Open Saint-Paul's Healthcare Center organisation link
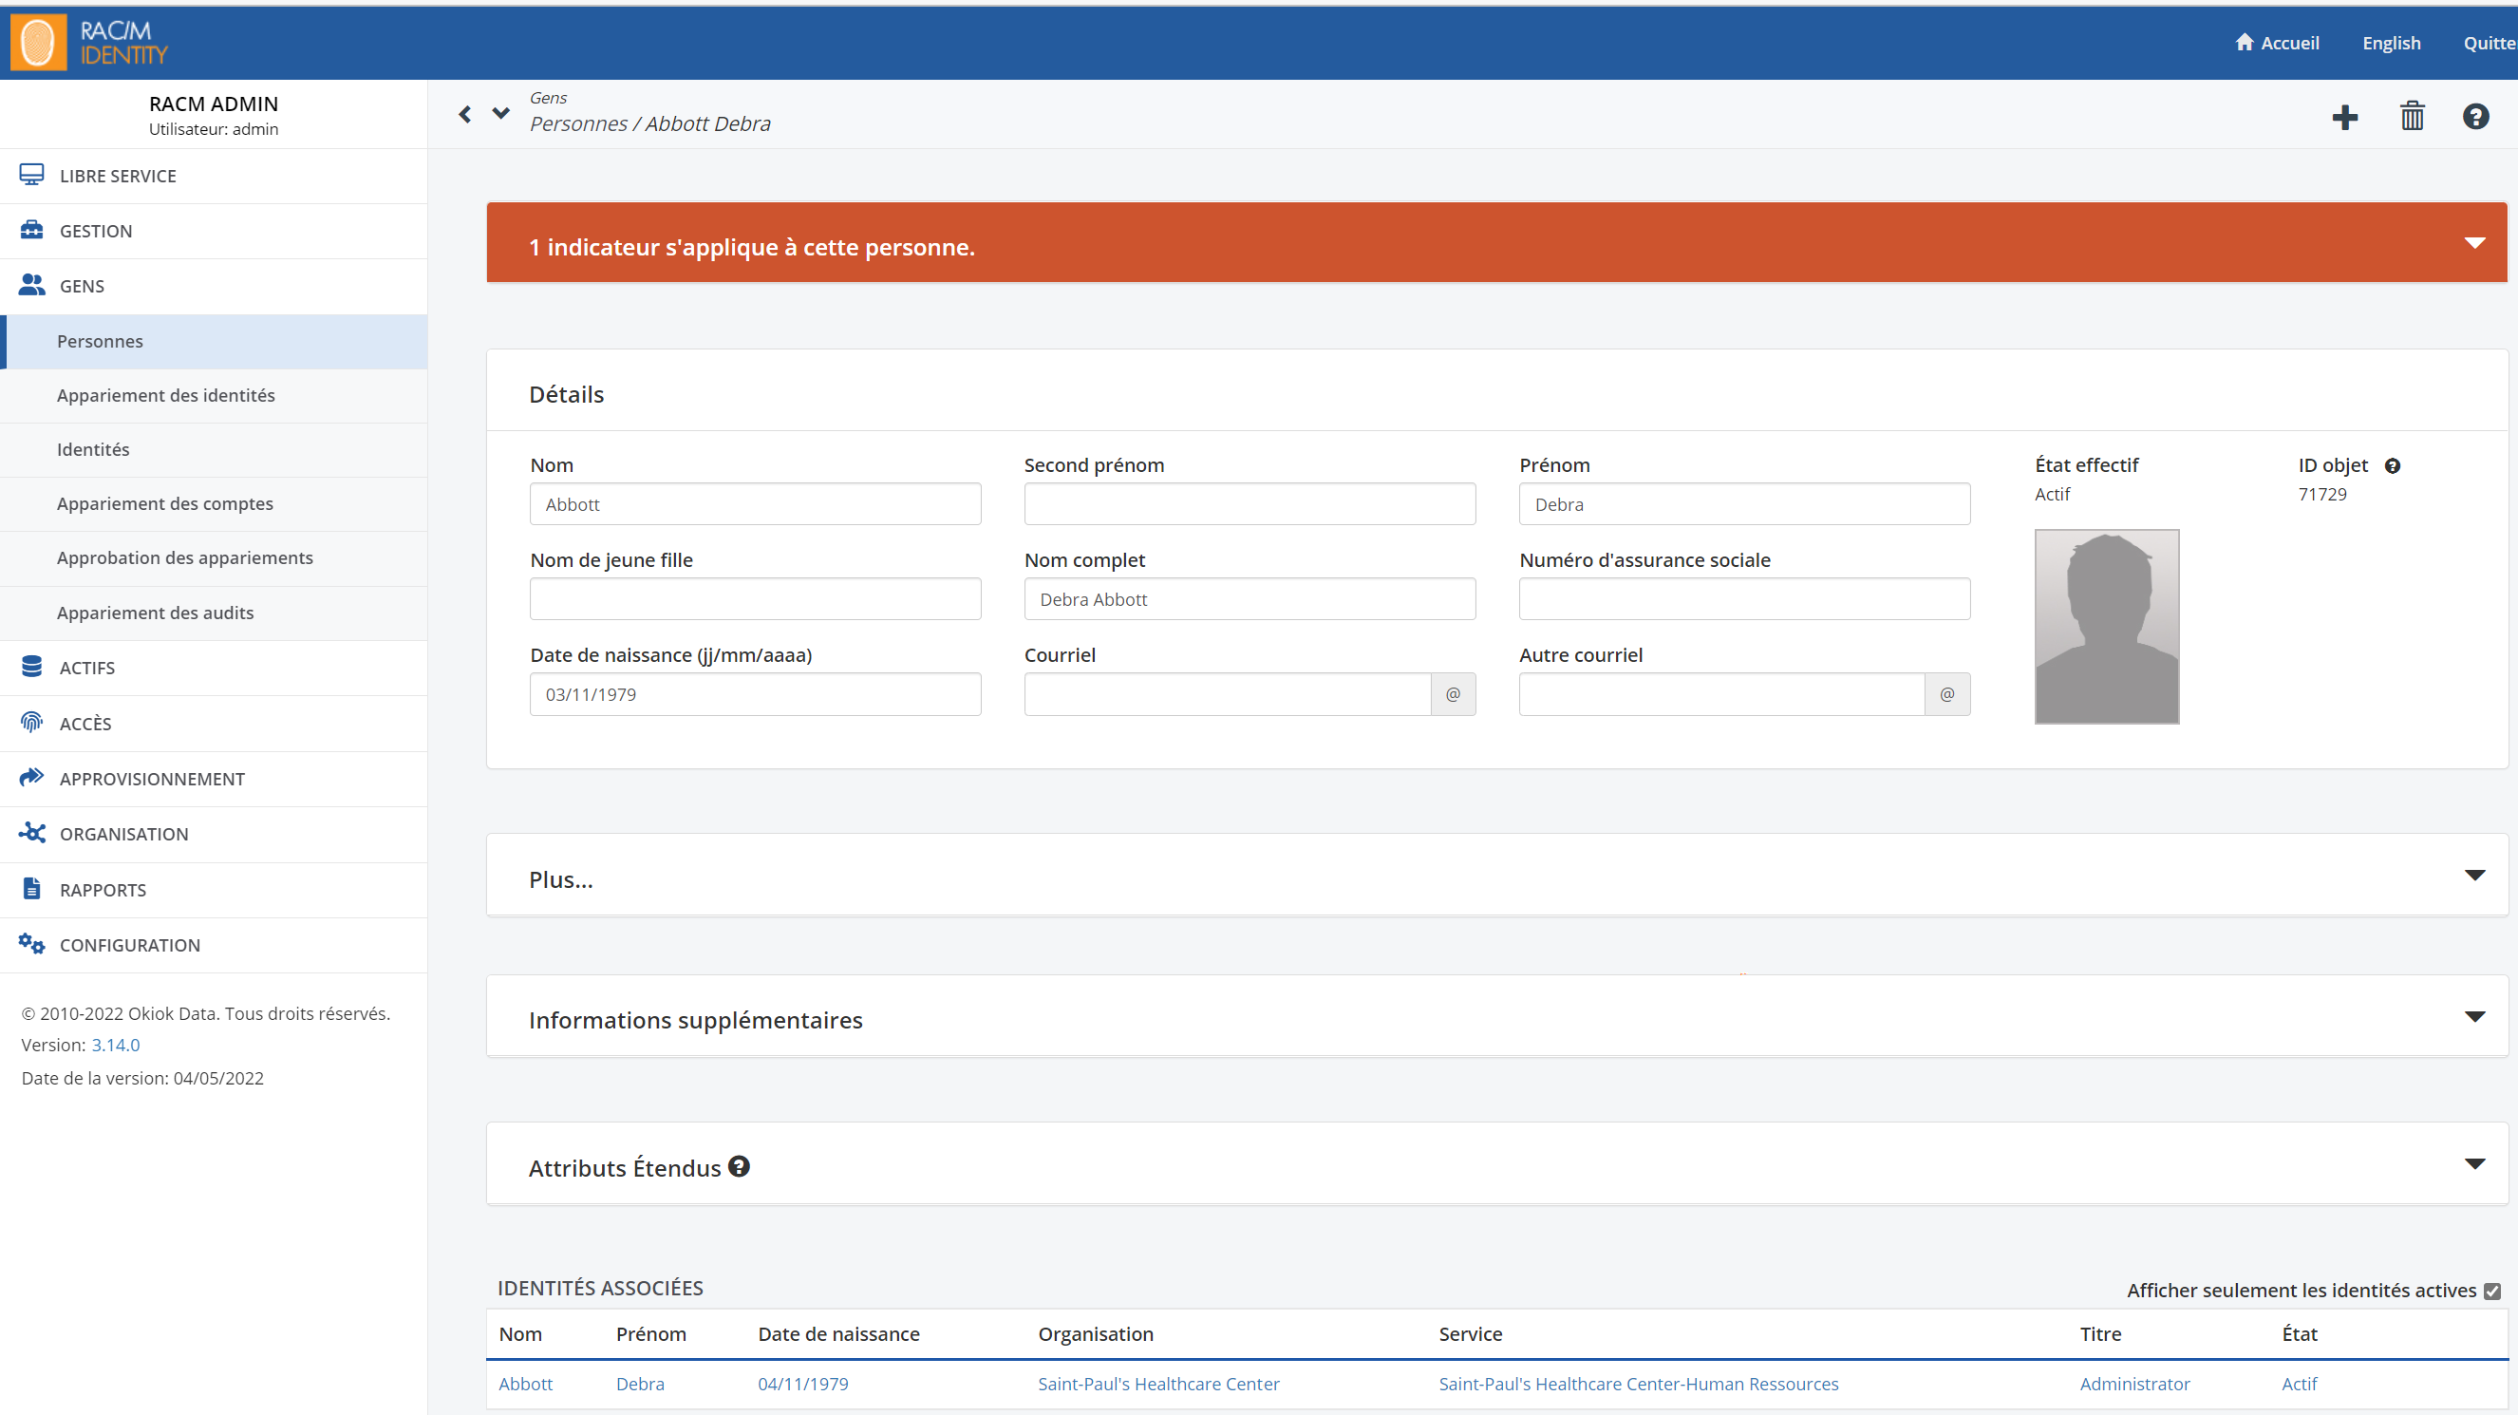2518x1415 pixels. tap(1158, 1384)
